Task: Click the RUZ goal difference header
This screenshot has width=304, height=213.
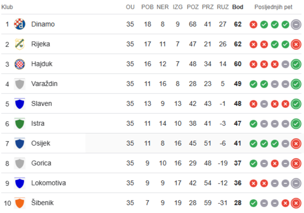Action: point(223,7)
